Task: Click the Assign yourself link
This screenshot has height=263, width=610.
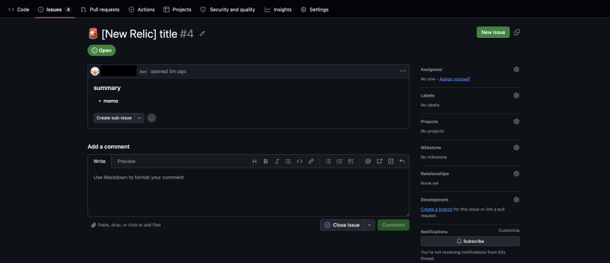Action: coord(454,78)
